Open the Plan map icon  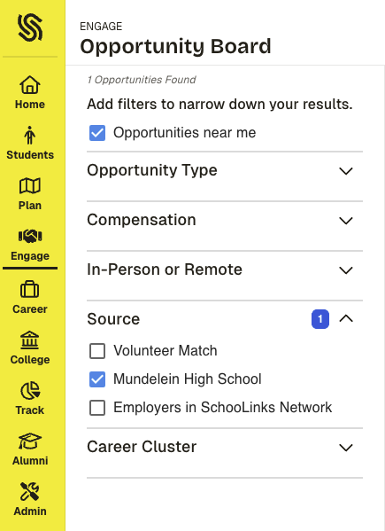(x=30, y=185)
